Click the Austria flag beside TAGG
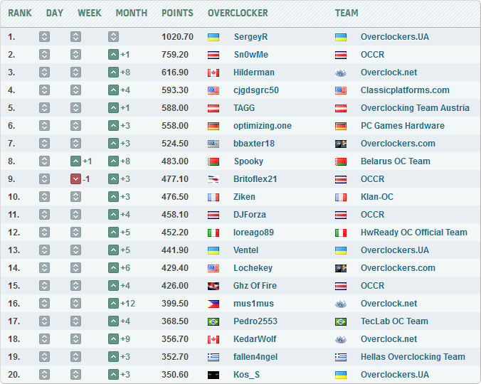 click(213, 108)
